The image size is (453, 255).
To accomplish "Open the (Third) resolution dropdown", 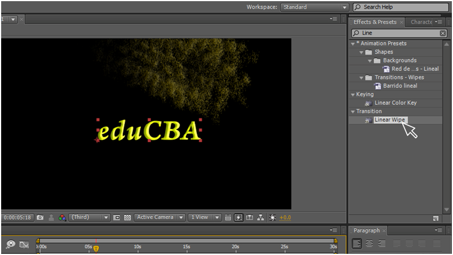I will (x=89, y=217).
